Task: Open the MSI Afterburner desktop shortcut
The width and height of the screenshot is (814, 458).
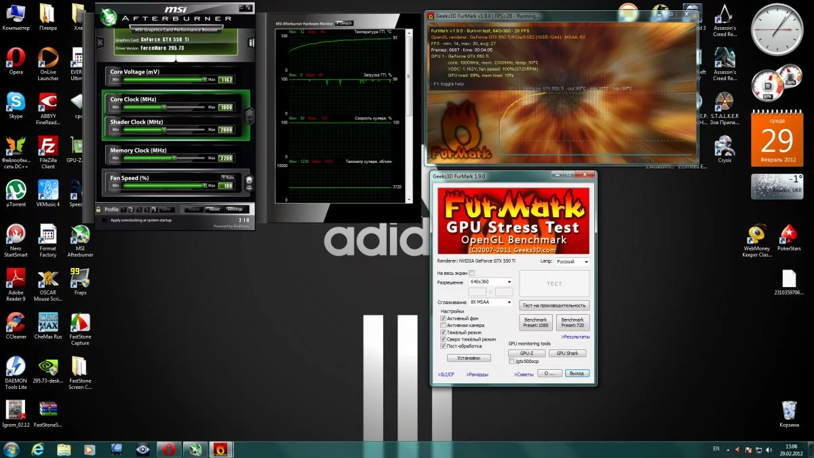Action: (80, 241)
